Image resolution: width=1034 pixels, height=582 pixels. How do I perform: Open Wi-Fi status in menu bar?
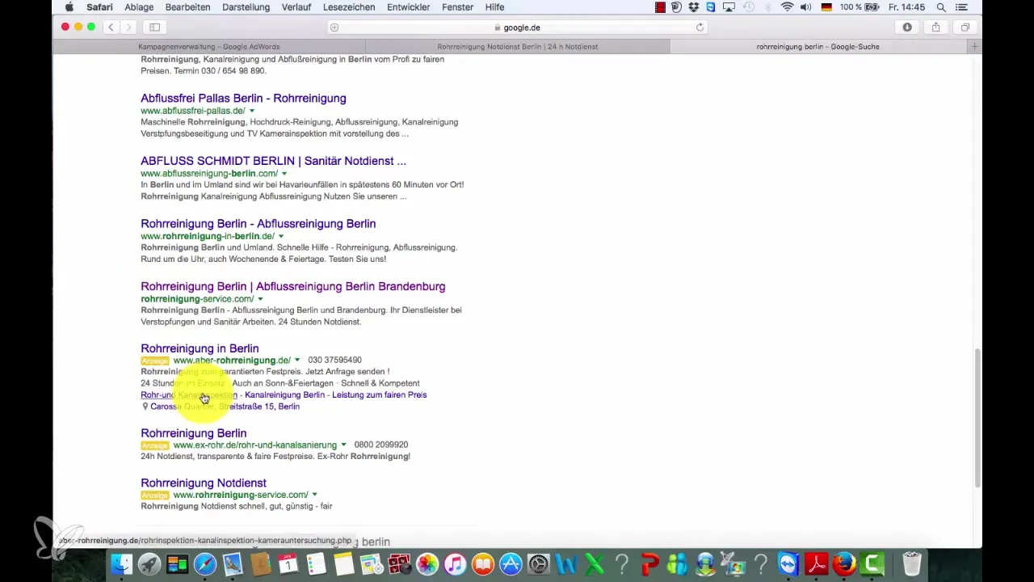(x=787, y=7)
